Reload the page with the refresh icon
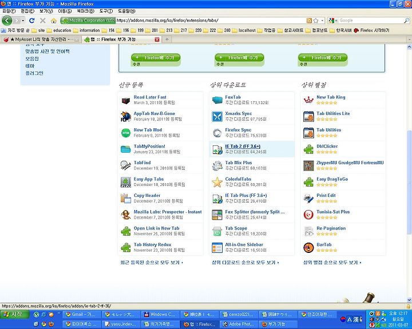 tap(32, 21)
